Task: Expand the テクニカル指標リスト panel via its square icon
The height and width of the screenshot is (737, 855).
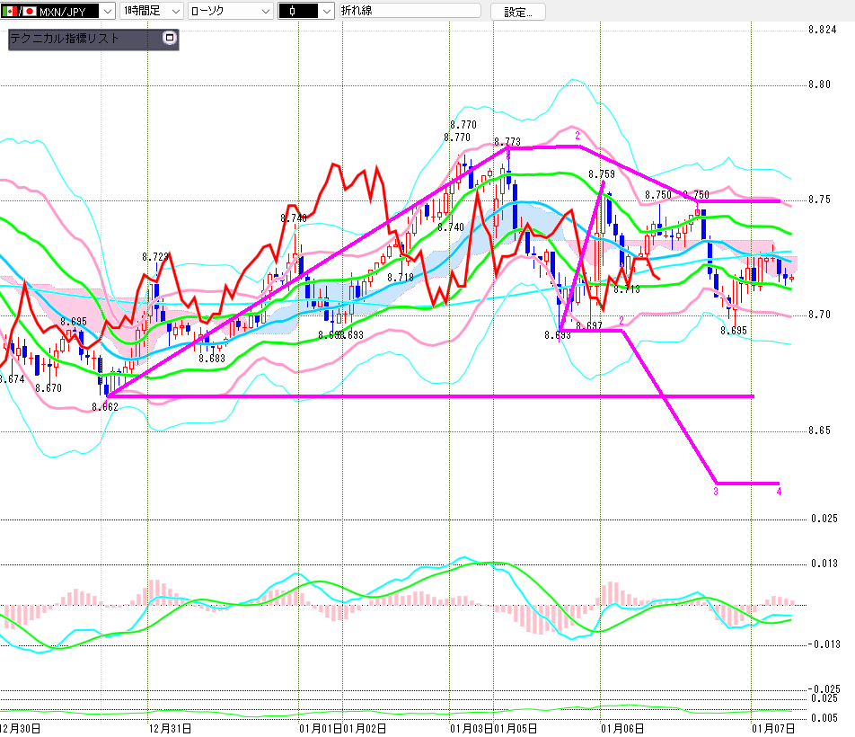Action: (168, 39)
